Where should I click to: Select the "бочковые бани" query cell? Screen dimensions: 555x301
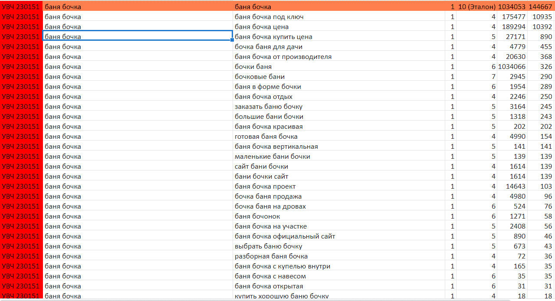(x=259, y=77)
